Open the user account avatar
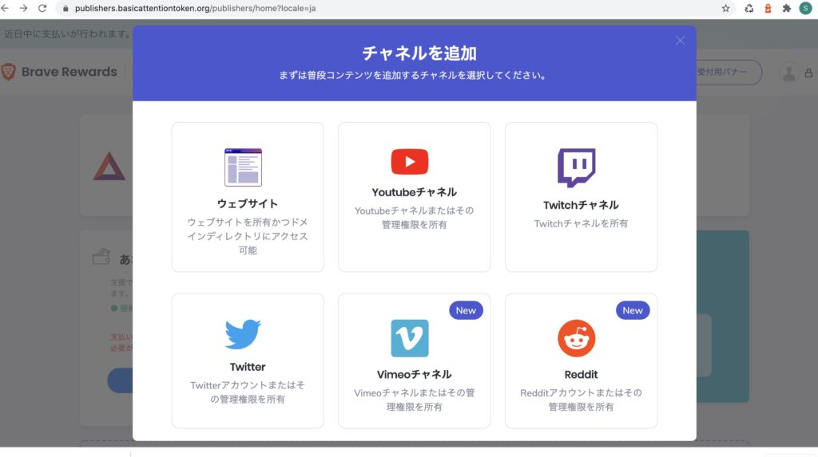 (788, 73)
